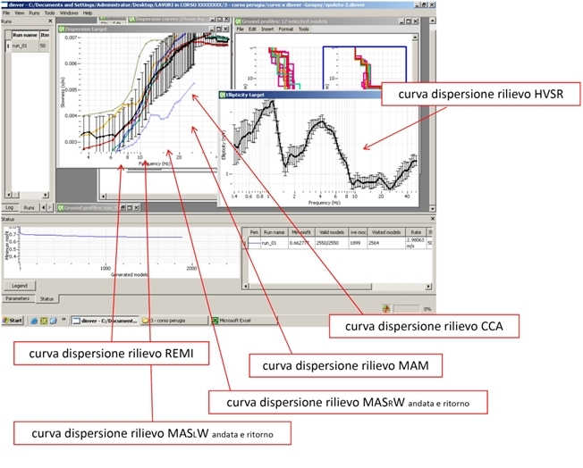This screenshot has width=583, height=468.
Task: Switch to Microsoft Excel in taskbar
Action: (243, 321)
